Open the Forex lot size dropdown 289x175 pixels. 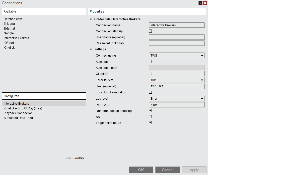(x=177, y=80)
